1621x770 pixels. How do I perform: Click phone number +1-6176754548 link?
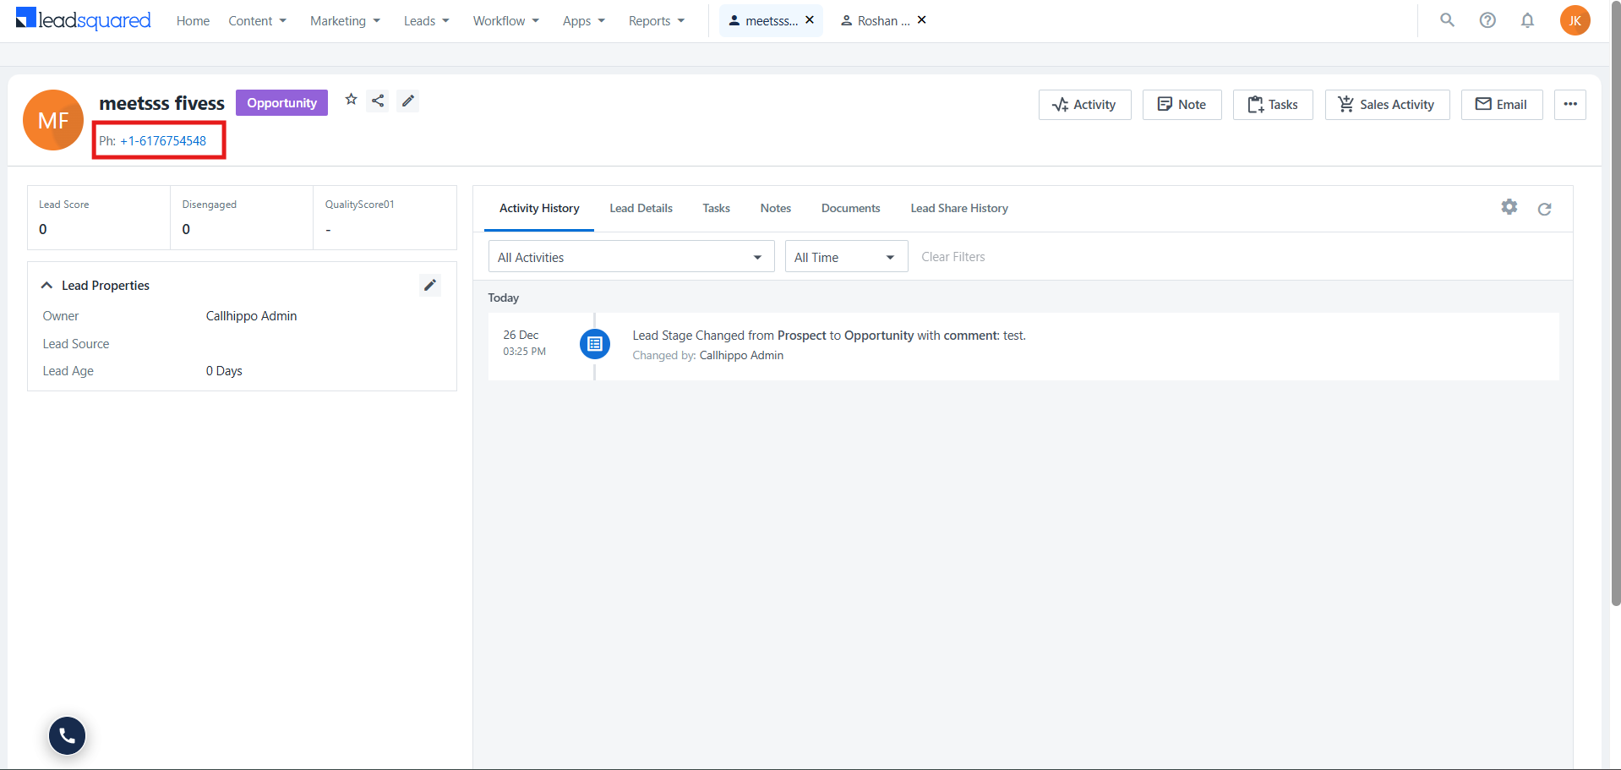[x=163, y=141]
